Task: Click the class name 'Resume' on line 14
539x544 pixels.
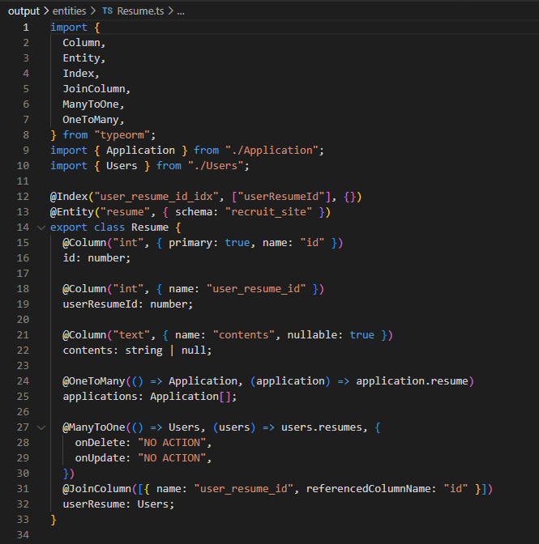Action: click(x=150, y=227)
